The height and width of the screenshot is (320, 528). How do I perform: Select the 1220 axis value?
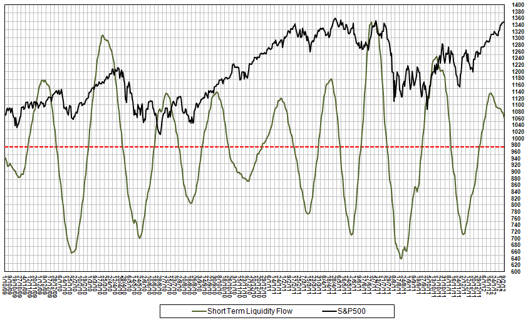click(x=517, y=65)
